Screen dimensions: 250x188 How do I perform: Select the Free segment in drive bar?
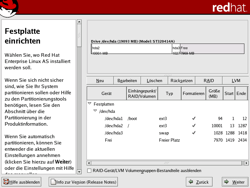[212, 50]
